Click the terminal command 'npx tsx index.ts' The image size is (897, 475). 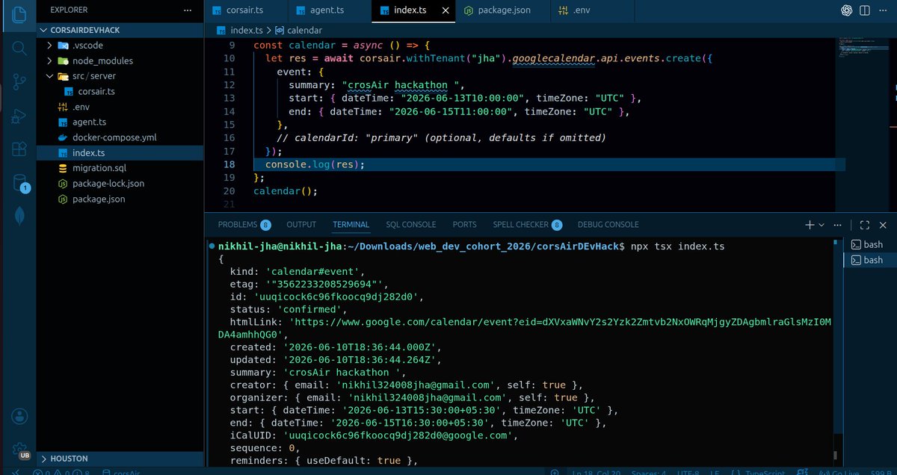tap(678, 246)
